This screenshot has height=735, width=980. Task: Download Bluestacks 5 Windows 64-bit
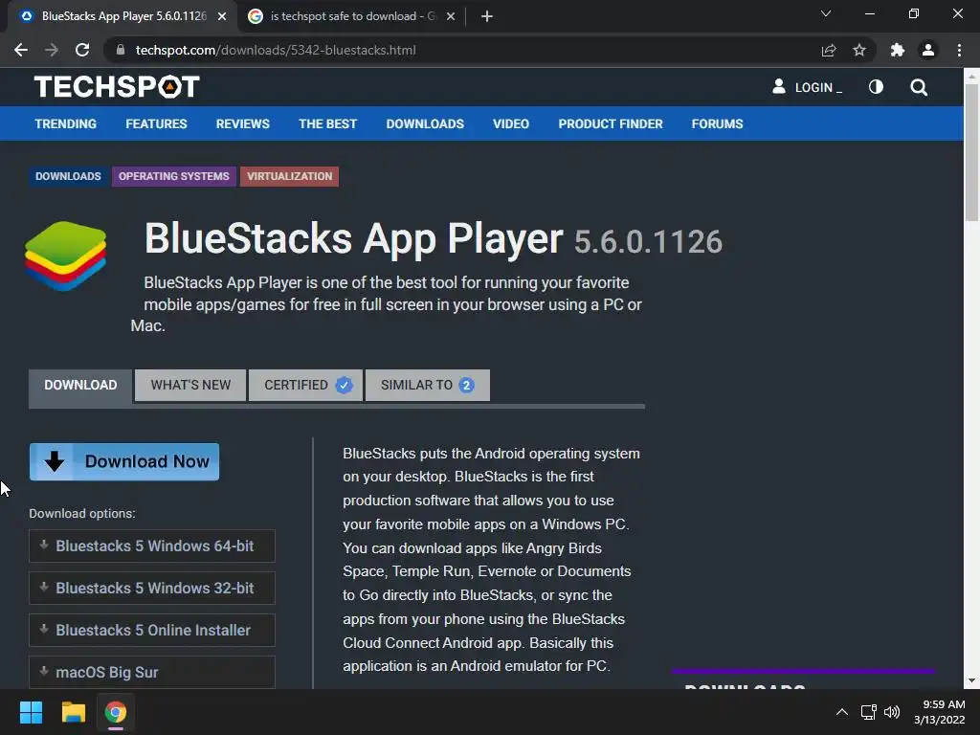152,546
